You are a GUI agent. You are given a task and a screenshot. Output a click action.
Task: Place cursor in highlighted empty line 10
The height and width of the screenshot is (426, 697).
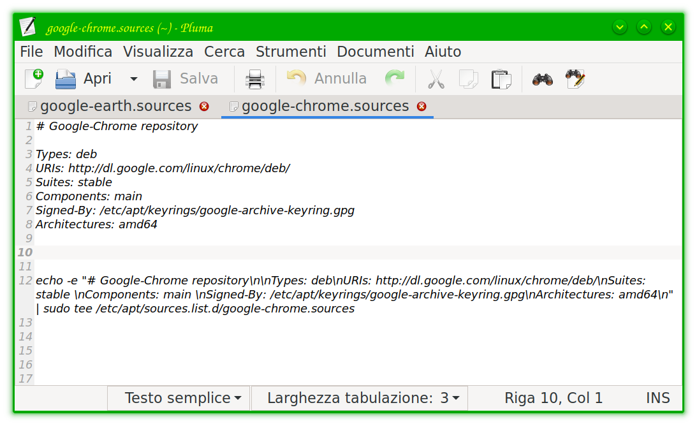358,253
